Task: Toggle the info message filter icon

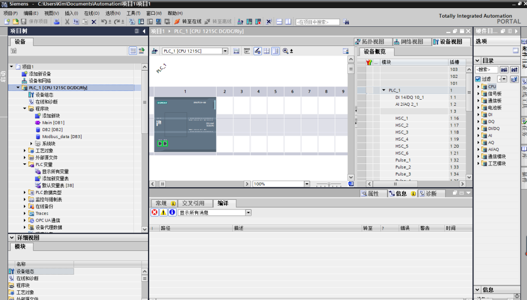Action: click(172, 212)
